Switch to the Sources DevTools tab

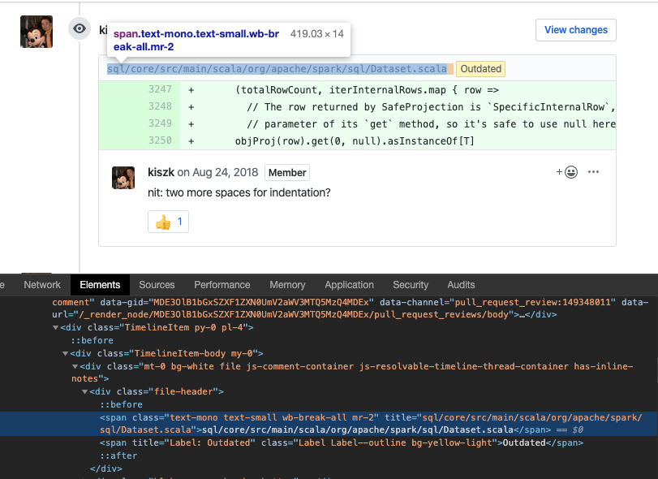coord(157,285)
